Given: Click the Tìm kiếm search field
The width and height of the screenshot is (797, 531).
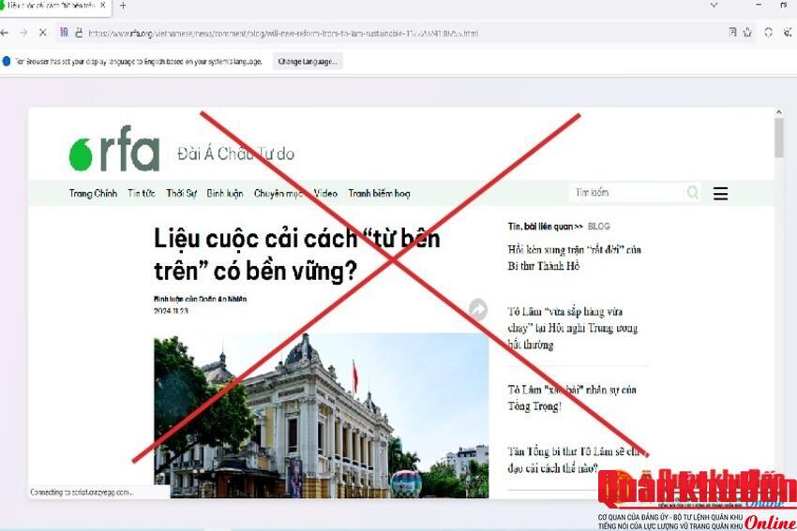Looking at the screenshot, I should (x=627, y=192).
